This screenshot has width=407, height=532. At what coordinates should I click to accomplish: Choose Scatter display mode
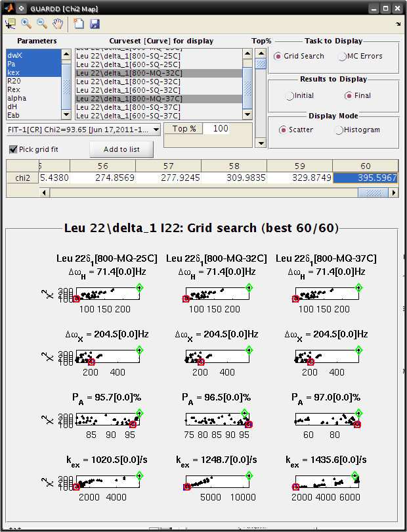coord(283,130)
